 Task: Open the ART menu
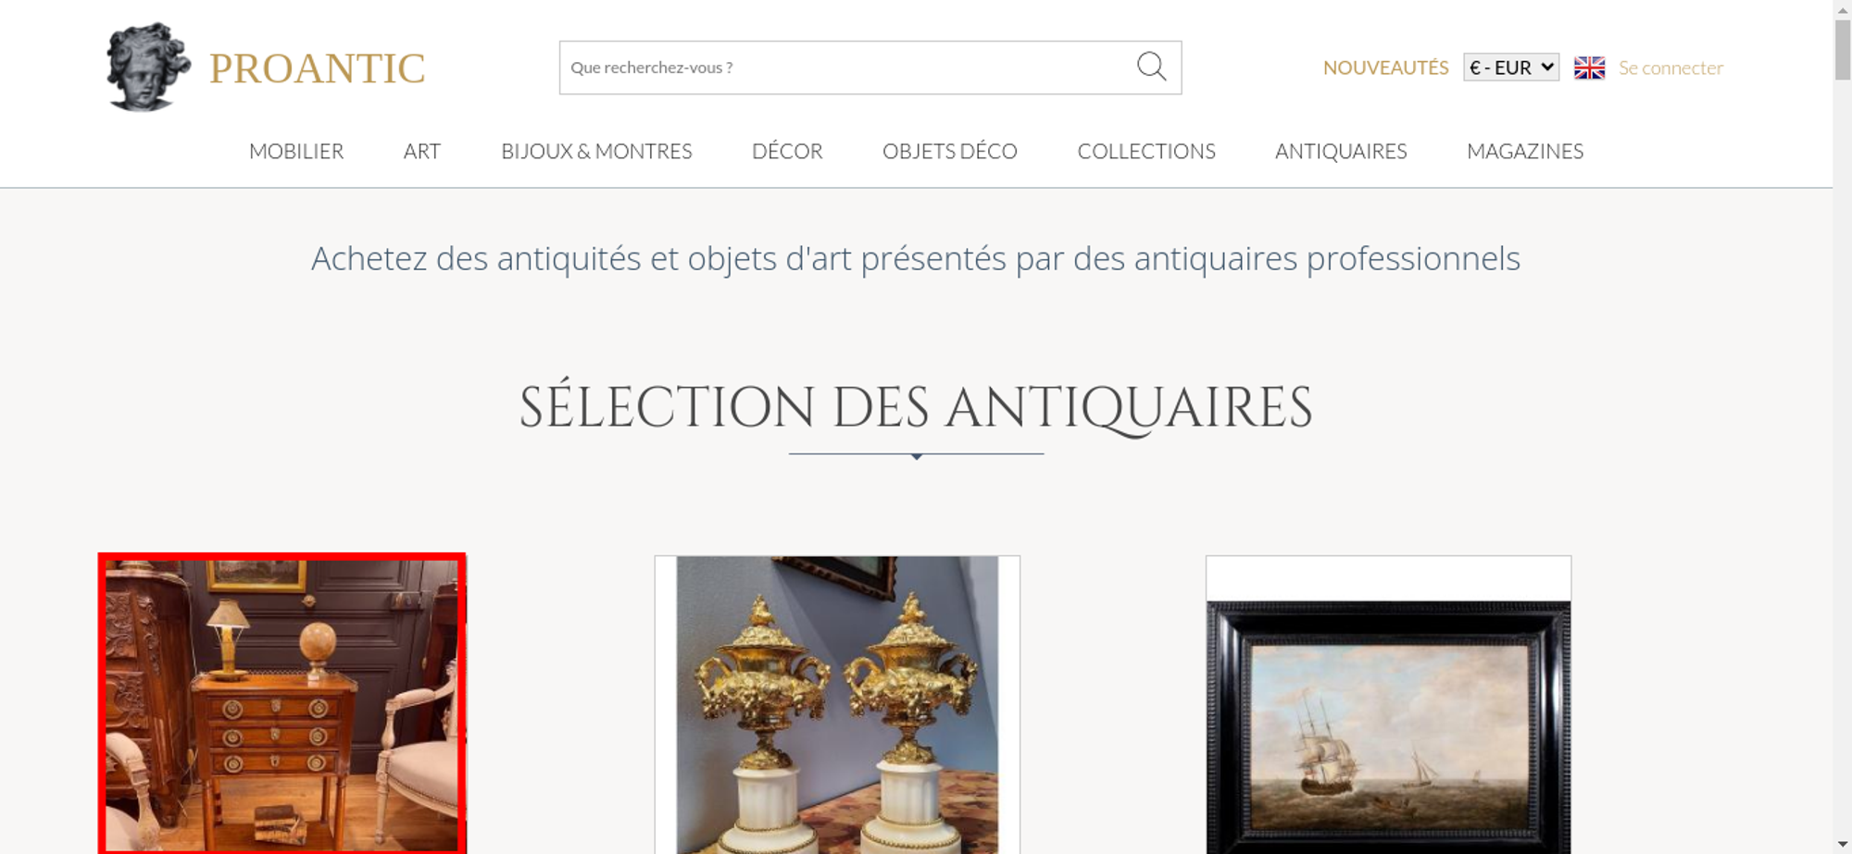tap(422, 151)
